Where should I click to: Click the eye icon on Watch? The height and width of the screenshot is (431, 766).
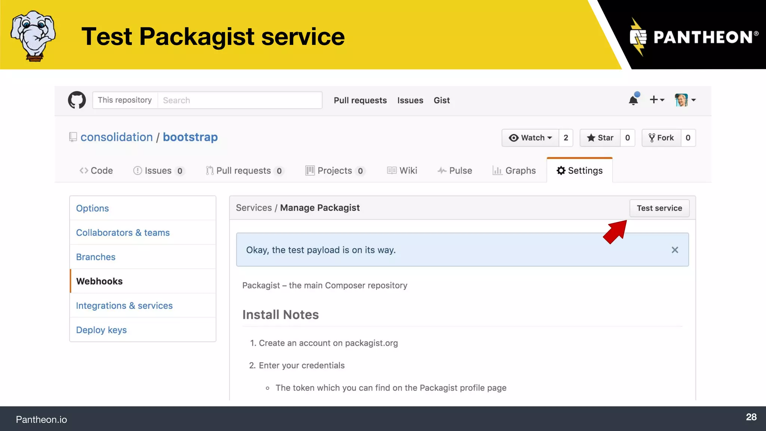[x=514, y=138]
